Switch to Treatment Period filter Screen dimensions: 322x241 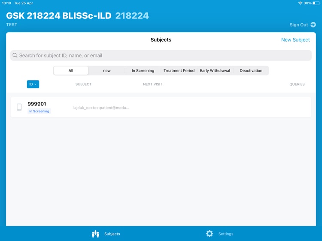point(179,71)
